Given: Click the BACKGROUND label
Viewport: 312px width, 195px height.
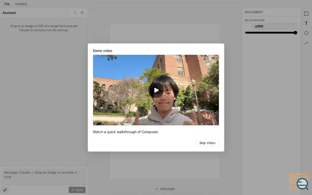Looking at the screenshot, I should pyautogui.click(x=255, y=20).
